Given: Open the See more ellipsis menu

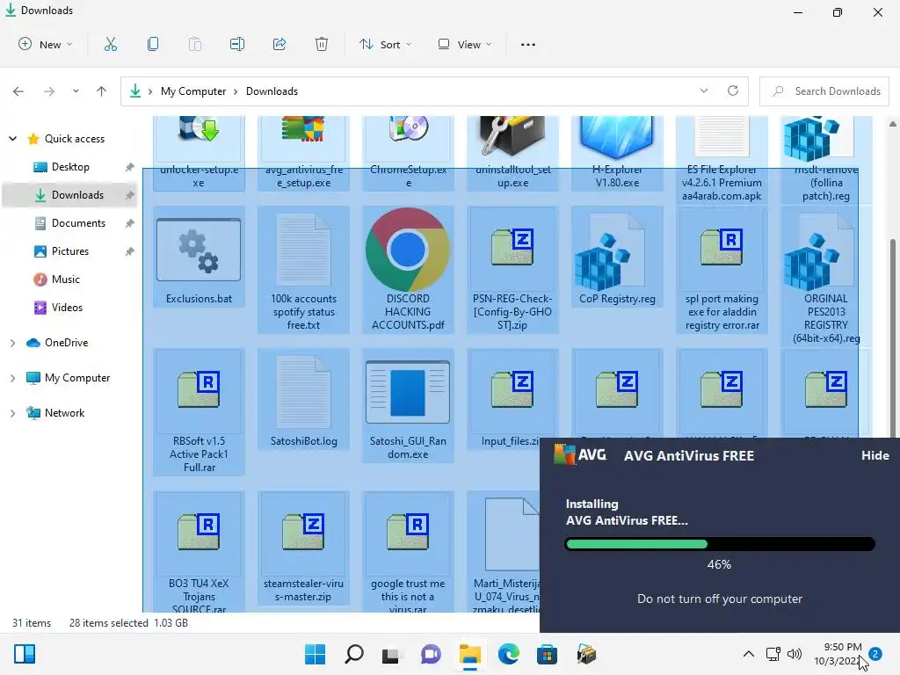Looking at the screenshot, I should point(528,44).
